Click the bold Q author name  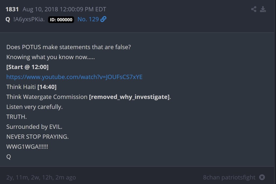click(x=8, y=19)
